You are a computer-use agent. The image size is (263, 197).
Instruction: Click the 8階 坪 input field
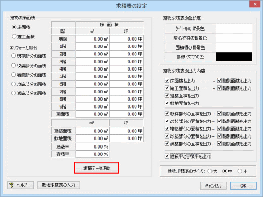click(x=126, y=99)
